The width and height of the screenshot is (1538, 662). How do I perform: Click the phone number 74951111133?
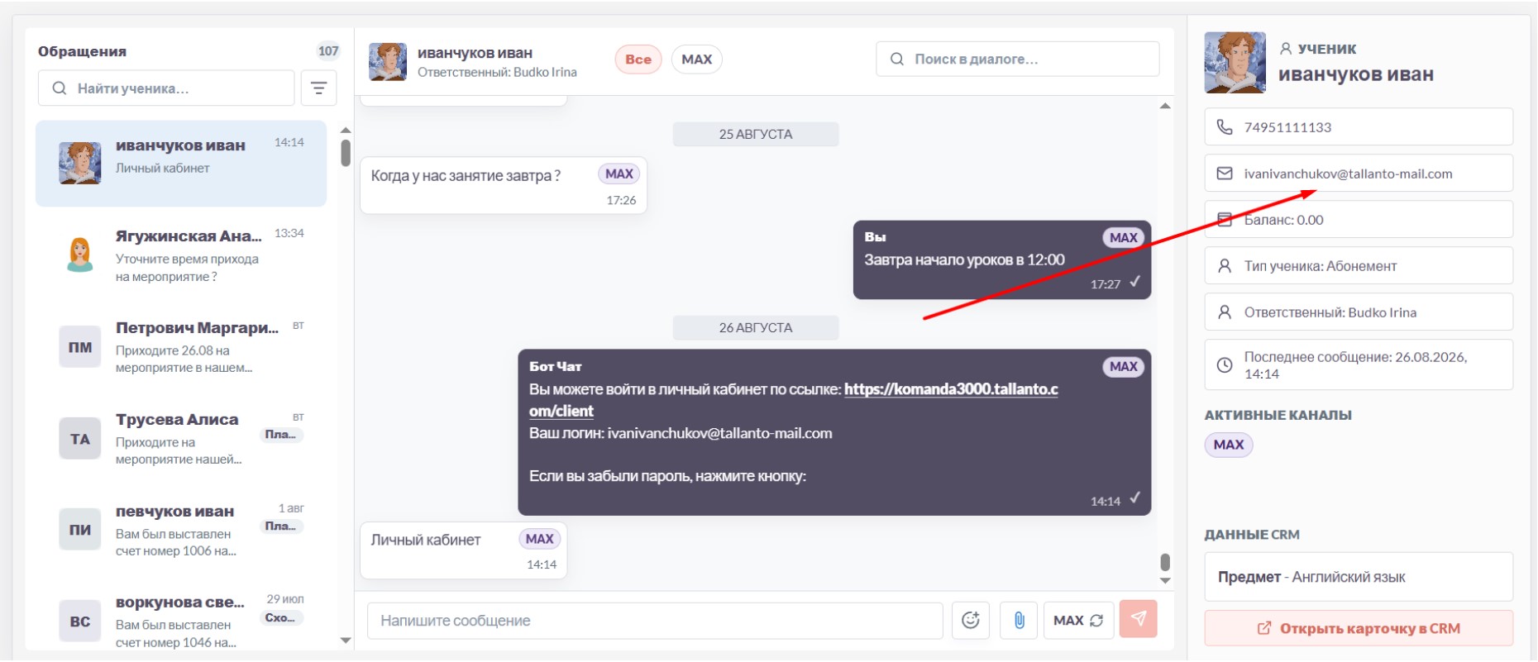click(x=1287, y=127)
